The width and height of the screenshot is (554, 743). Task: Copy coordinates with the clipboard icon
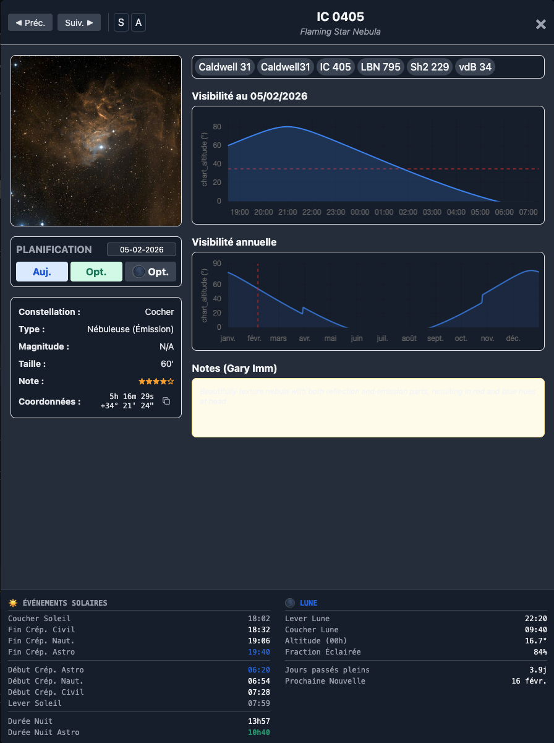tap(166, 401)
